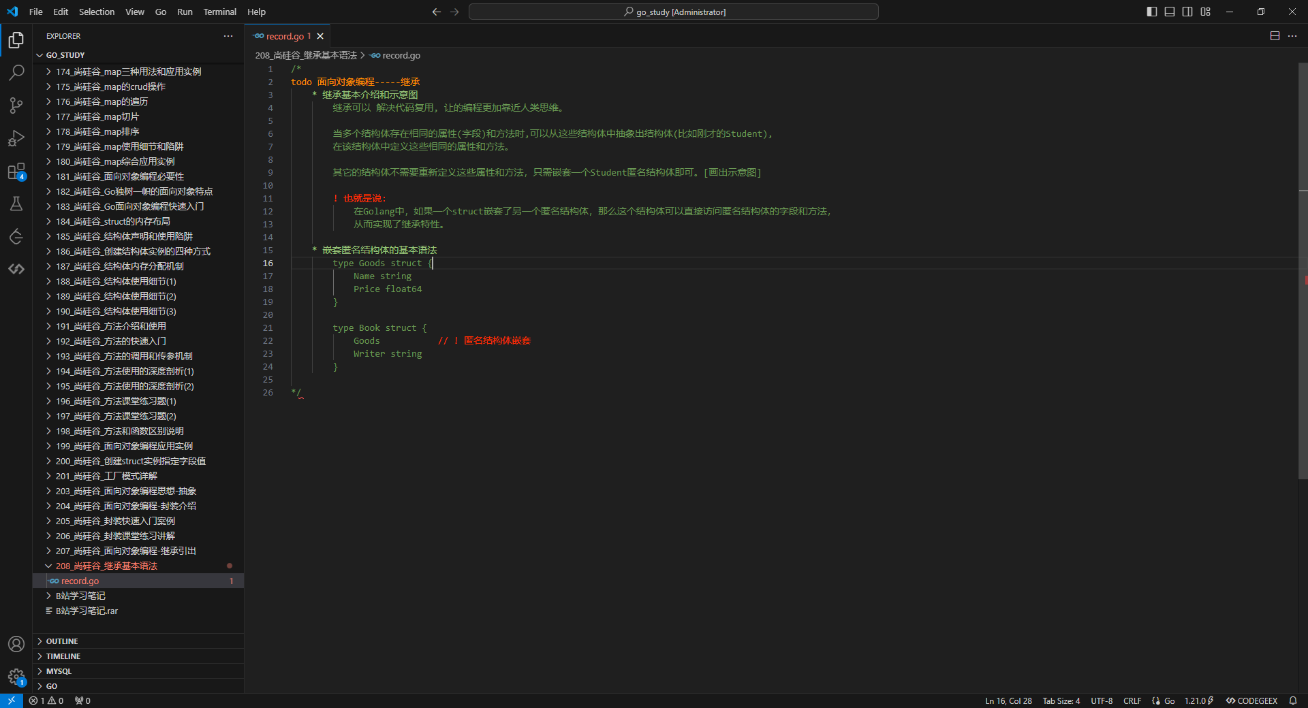1308x708 pixels.
Task: Click the command center search box
Action: tap(674, 12)
